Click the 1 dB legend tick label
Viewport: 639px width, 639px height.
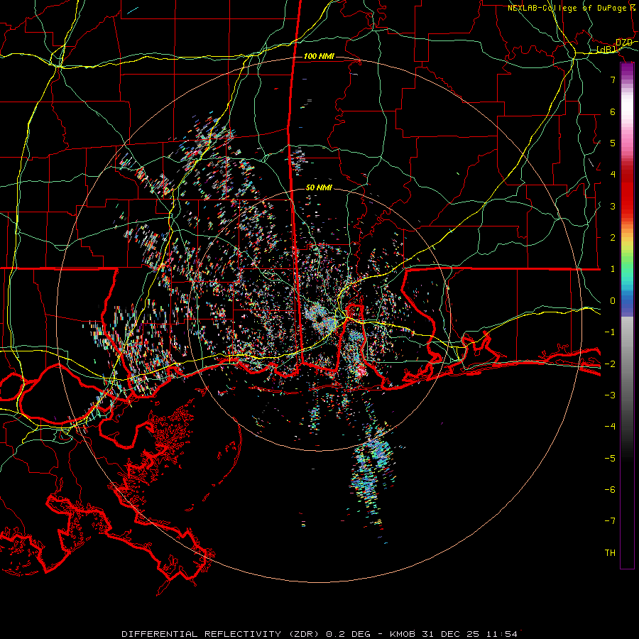coord(613,269)
